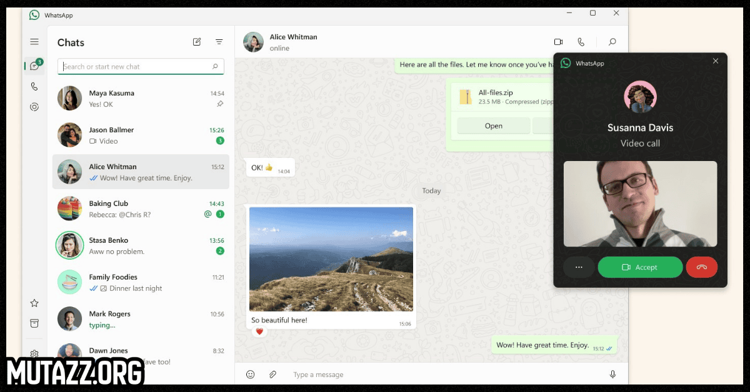
Task: View the mountain landscape photo
Action: 331,258
